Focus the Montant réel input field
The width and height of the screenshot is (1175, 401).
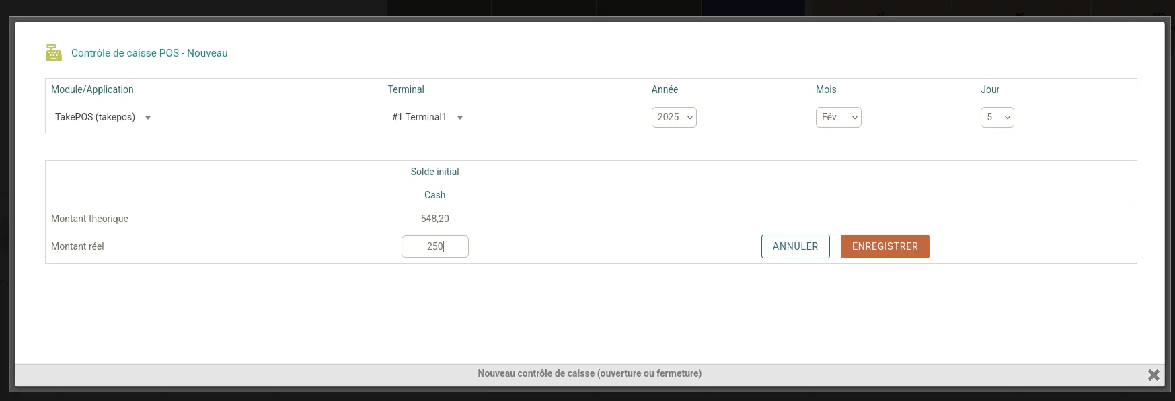tap(435, 246)
